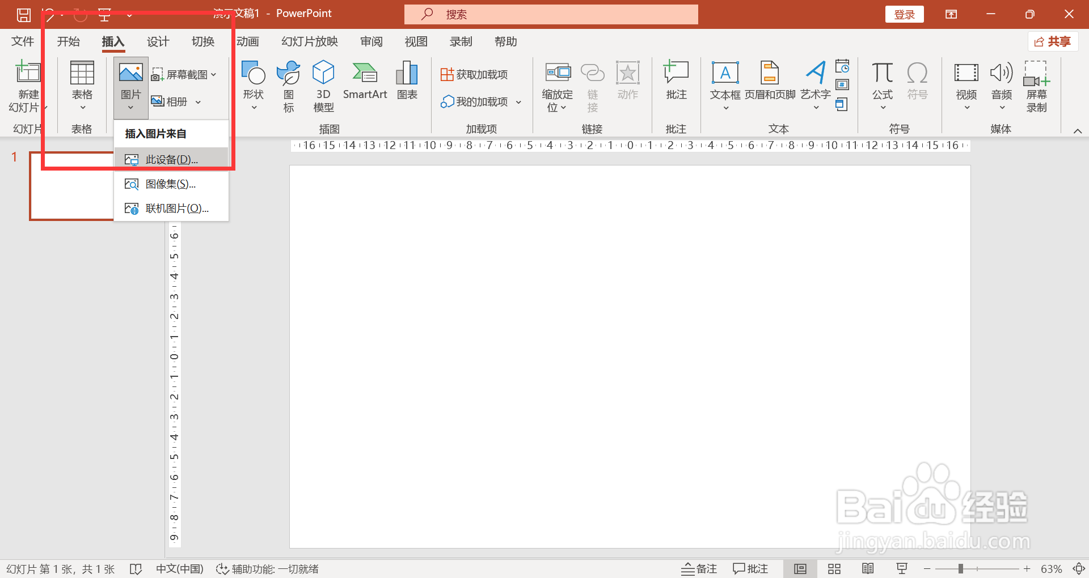This screenshot has height=578, width=1089.
Task: Start Screen Recording (屏幕录制)
Action: (x=1037, y=86)
